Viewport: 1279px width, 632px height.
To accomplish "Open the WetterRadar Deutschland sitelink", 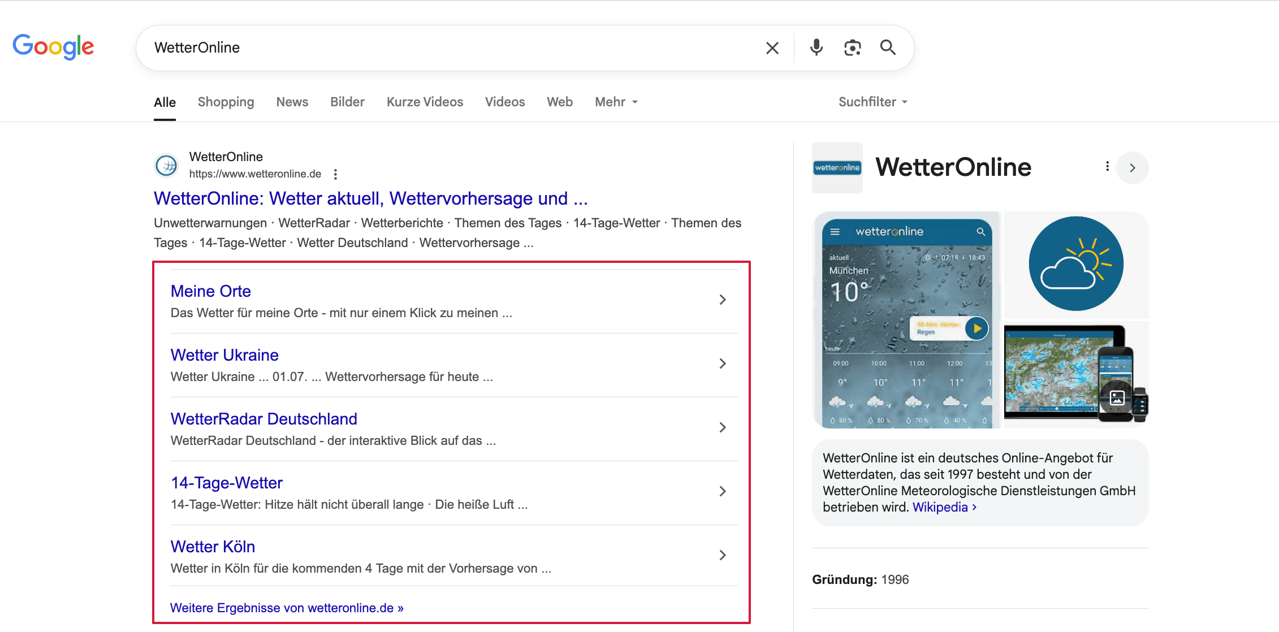I will (264, 419).
